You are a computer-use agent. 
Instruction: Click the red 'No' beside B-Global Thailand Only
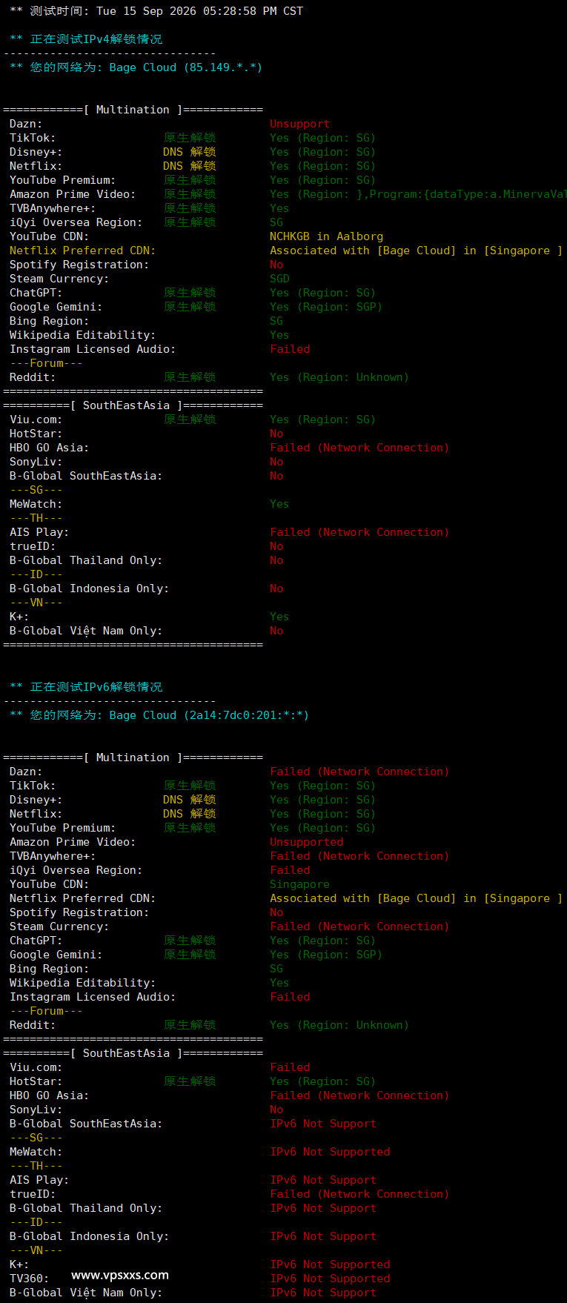[276, 560]
